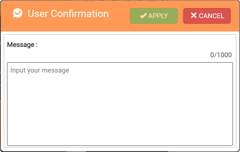Click the checkmark icon inside APPLY
This screenshot has height=152, width=240.
click(x=143, y=16)
